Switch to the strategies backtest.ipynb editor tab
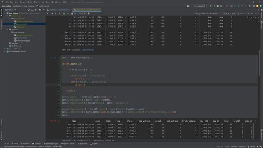Viewport: 263px width, 148px height. (x=58, y=10)
